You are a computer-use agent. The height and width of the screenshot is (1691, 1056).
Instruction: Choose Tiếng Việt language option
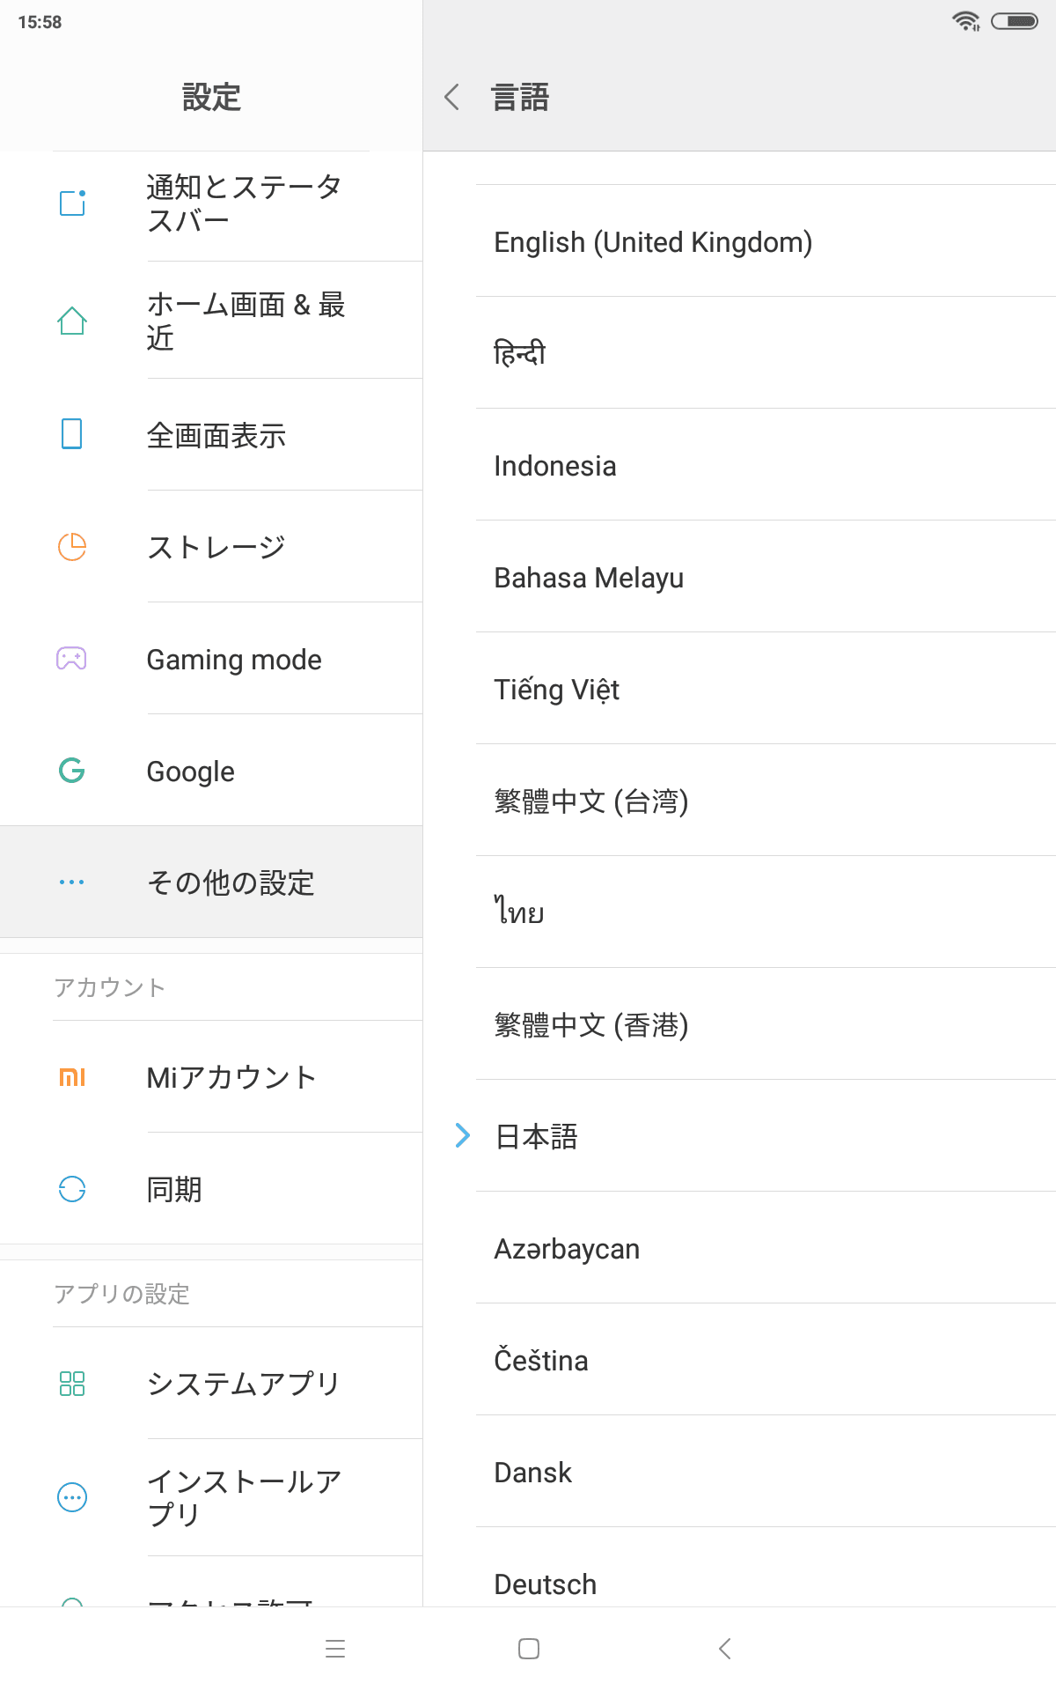pos(557,690)
